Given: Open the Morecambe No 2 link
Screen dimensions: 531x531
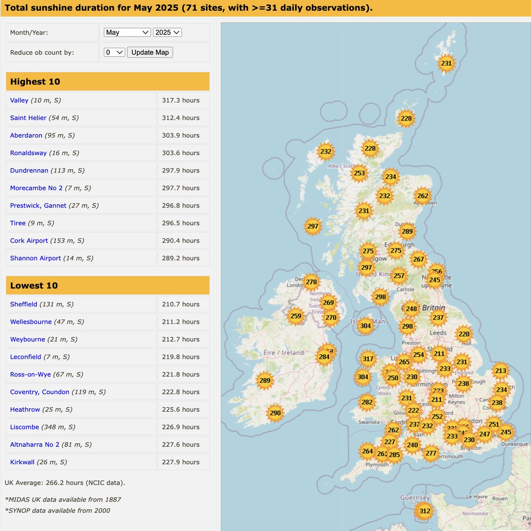Looking at the screenshot, I should tap(36, 188).
